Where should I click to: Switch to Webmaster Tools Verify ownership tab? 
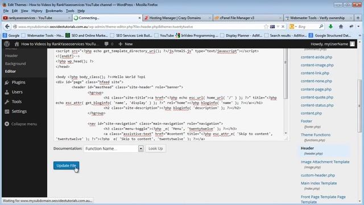coord(318,18)
